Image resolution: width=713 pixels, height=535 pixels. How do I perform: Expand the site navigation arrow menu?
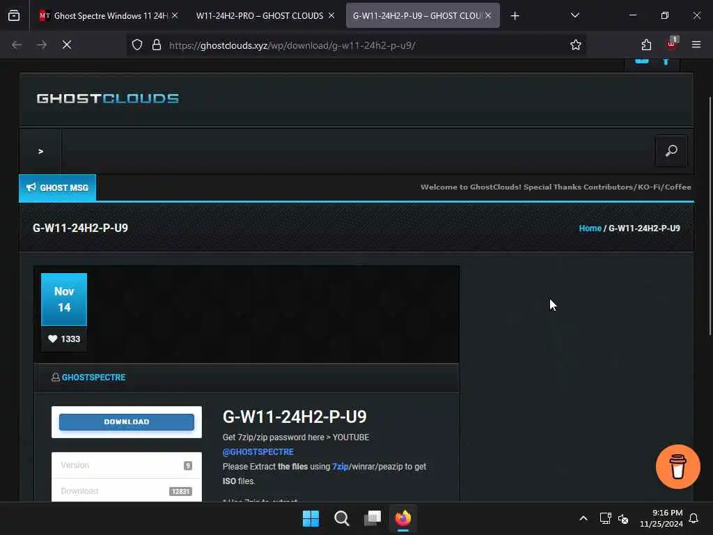[40, 151]
